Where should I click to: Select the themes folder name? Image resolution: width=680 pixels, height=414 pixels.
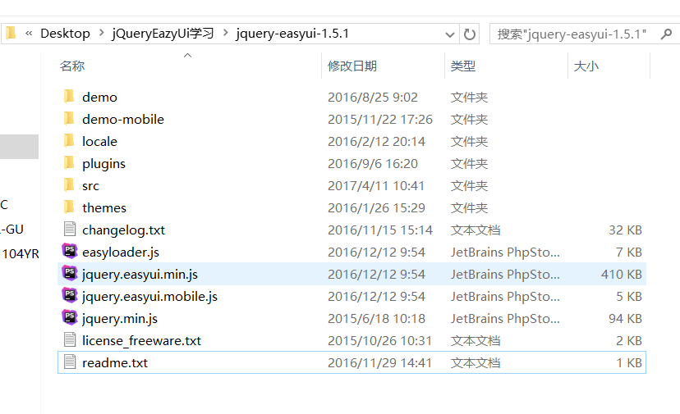[104, 207]
